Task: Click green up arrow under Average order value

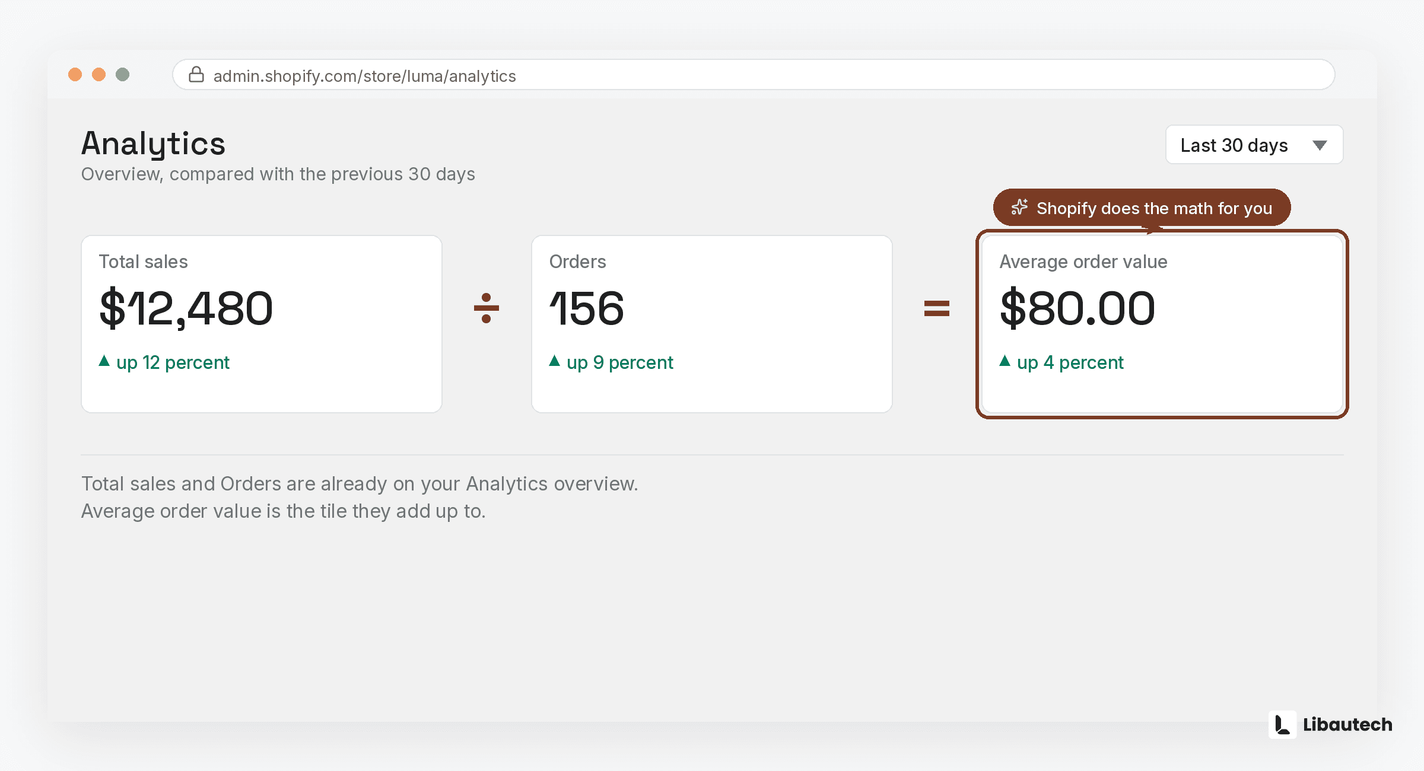Action: coord(1005,361)
